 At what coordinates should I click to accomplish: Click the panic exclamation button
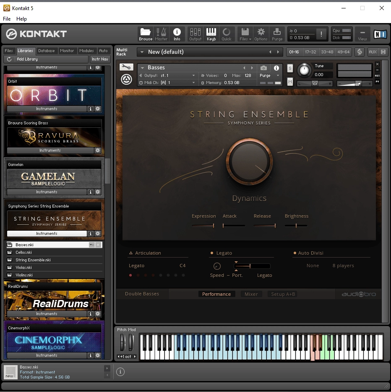tap(321, 34)
